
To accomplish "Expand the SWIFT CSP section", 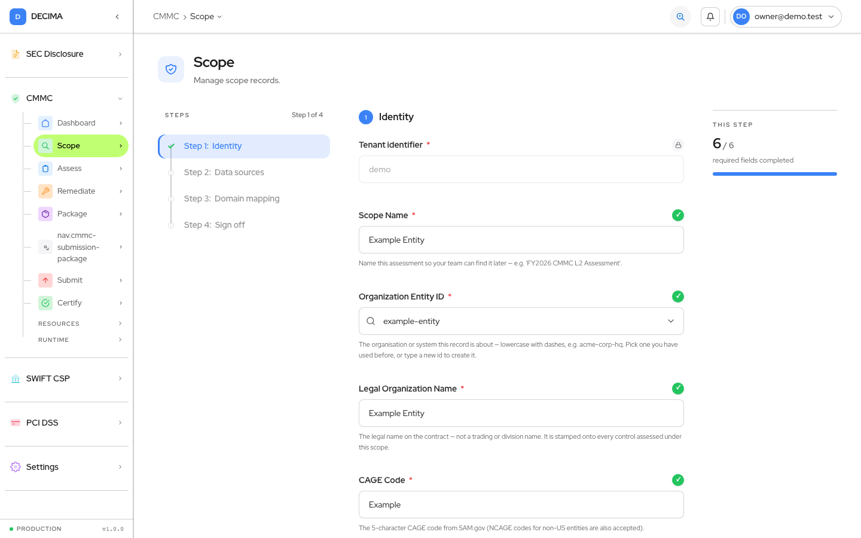I will [66, 379].
